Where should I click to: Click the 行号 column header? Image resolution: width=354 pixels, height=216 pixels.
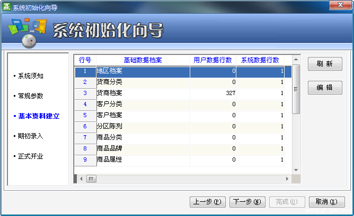click(x=85, y=60)
